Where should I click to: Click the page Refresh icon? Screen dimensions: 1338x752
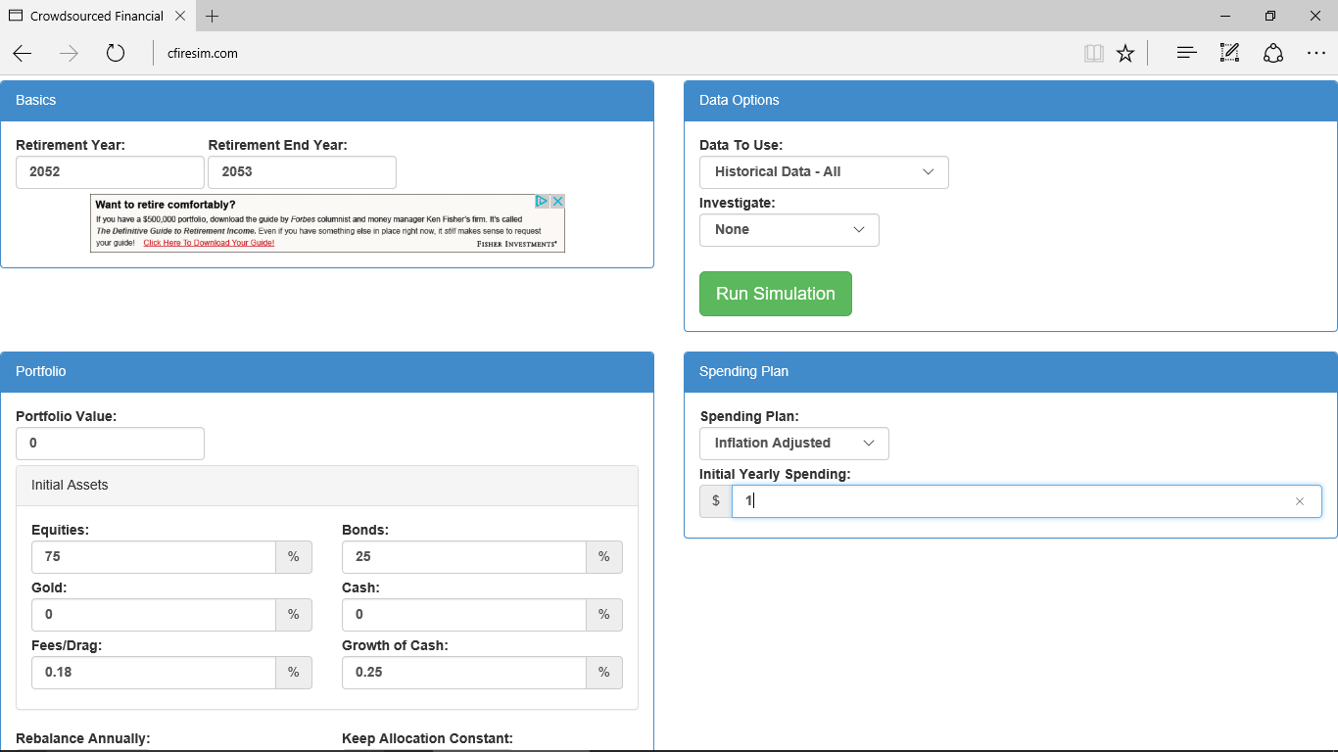click(x=116, y=54)
